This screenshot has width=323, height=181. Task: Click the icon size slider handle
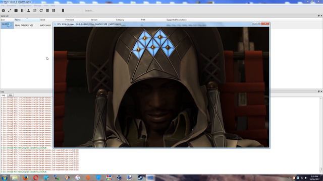[63, 11]
